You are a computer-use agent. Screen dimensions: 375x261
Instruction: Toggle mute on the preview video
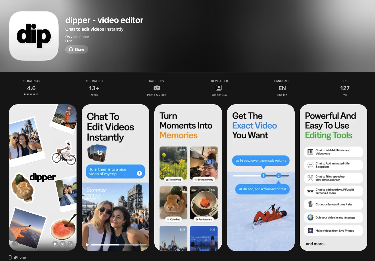coord(63,244)
